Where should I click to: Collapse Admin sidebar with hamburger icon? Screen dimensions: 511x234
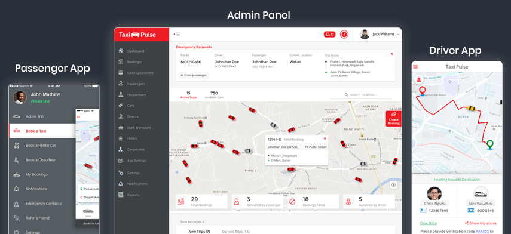point(177,34)
